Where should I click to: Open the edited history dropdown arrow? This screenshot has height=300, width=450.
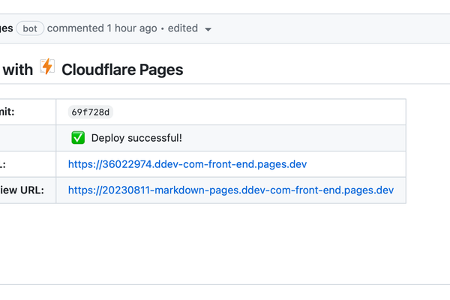208,29
